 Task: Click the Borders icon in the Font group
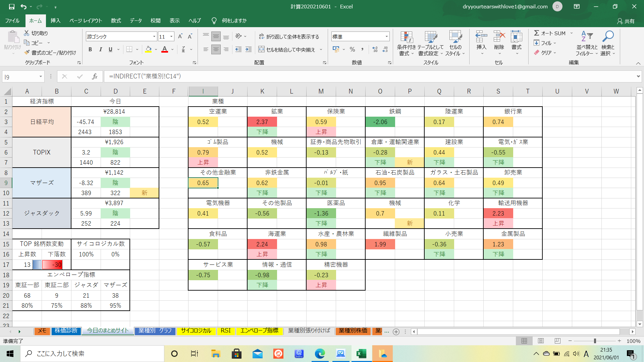click(129, 50)
